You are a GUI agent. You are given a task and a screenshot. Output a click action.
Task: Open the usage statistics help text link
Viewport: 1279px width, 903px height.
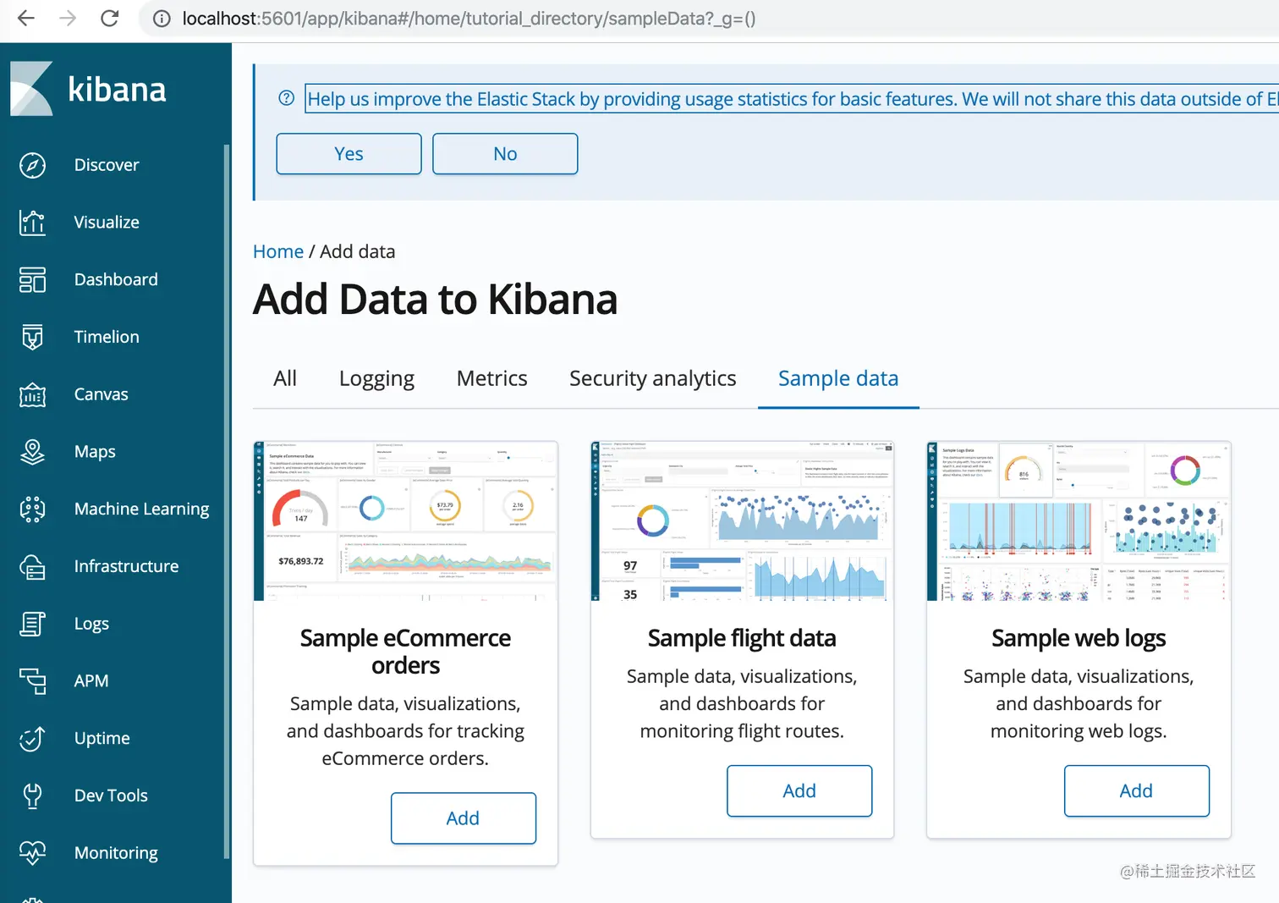[x=792, y=99]
